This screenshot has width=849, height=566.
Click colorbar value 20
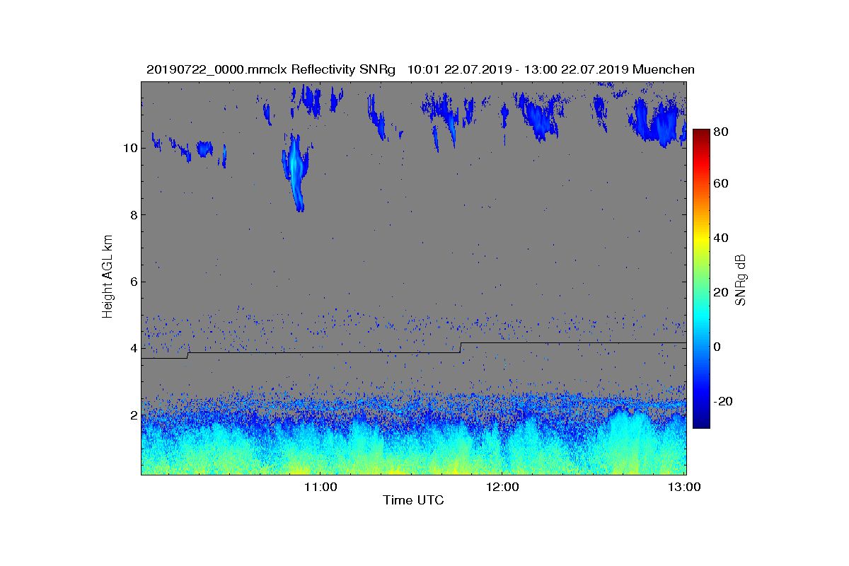[x=722, y=293]
